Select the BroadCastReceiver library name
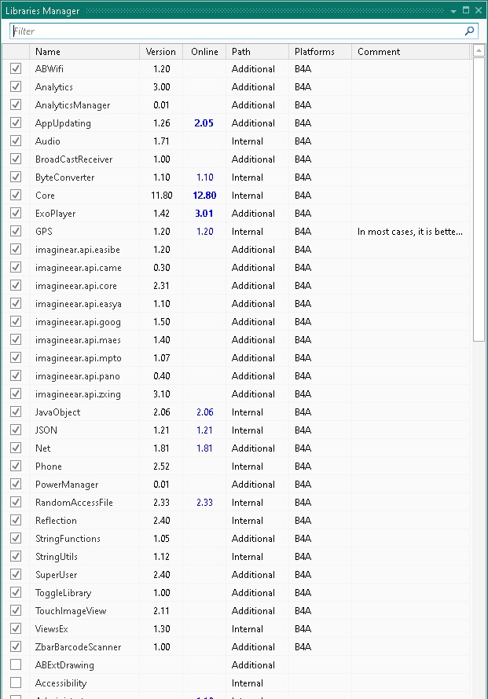488x699 pixels. [74, 159]
